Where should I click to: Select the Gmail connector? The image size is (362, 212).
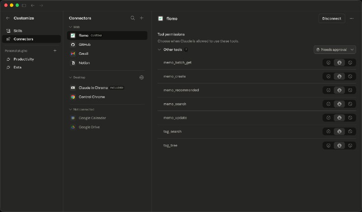[83, 53]
